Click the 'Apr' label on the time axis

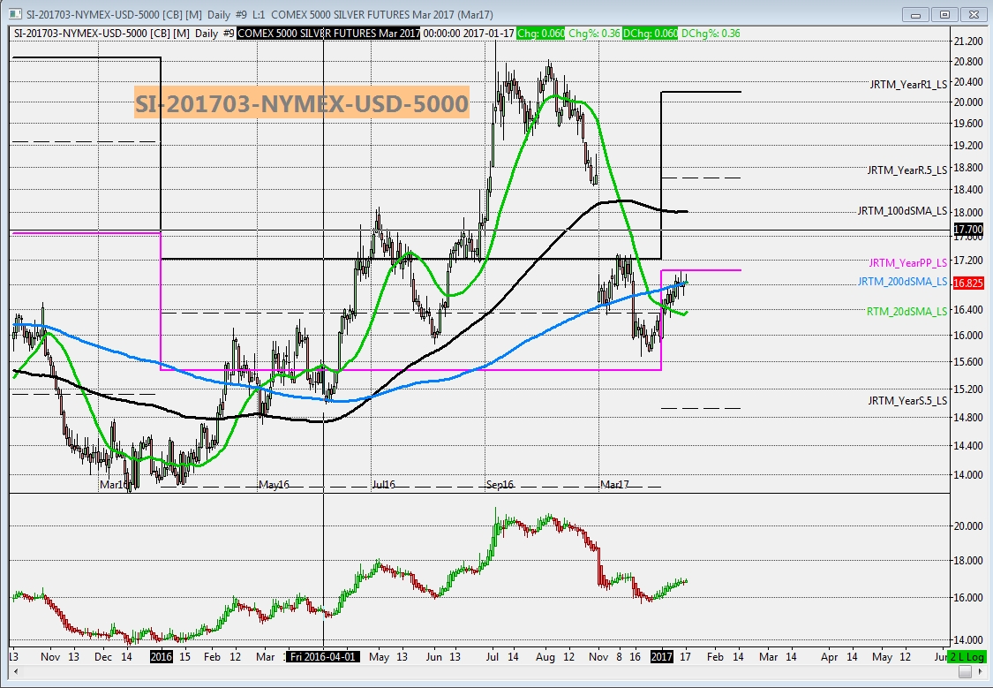(x=828, y=657)
